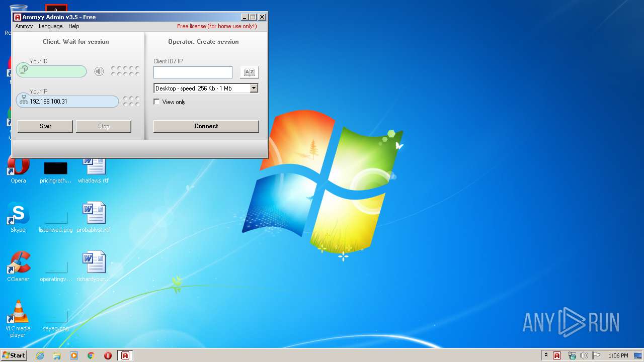Click the Ammyy icon in the system tray
644x362 pixels.
point(557,355)
